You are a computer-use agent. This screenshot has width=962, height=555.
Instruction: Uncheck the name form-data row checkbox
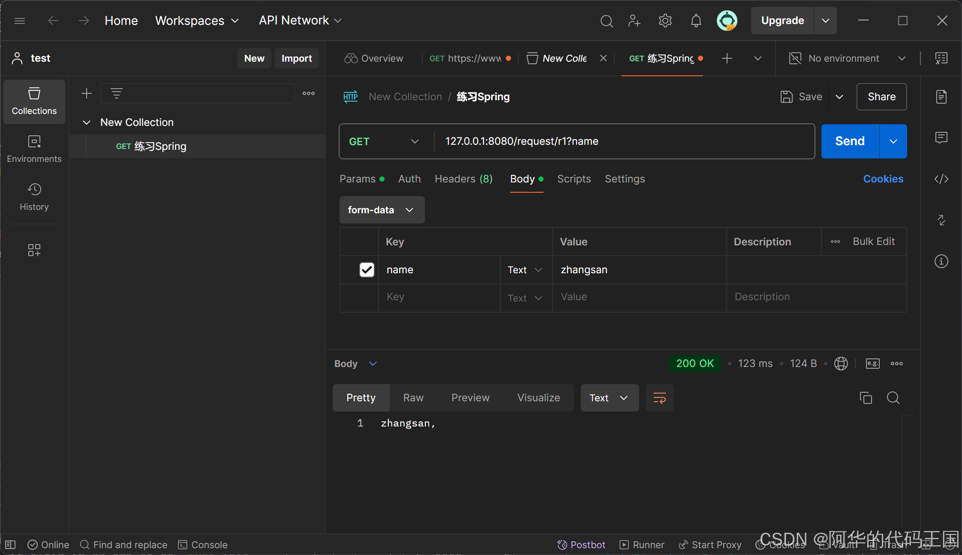click(x=367, y=270)
